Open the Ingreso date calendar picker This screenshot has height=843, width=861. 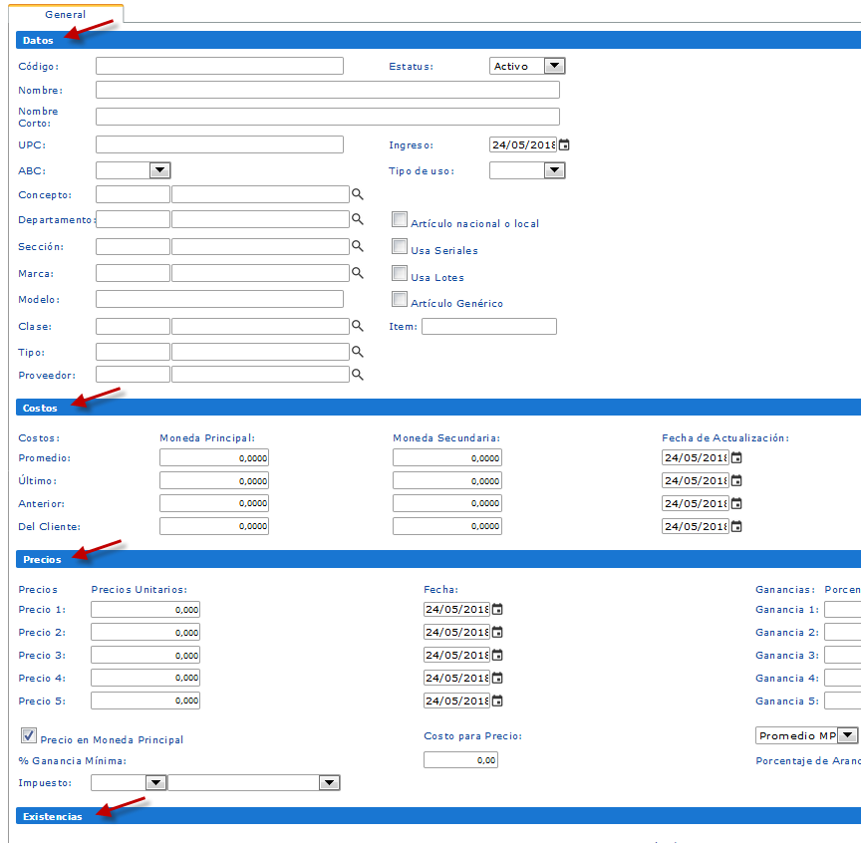[564, 145]
